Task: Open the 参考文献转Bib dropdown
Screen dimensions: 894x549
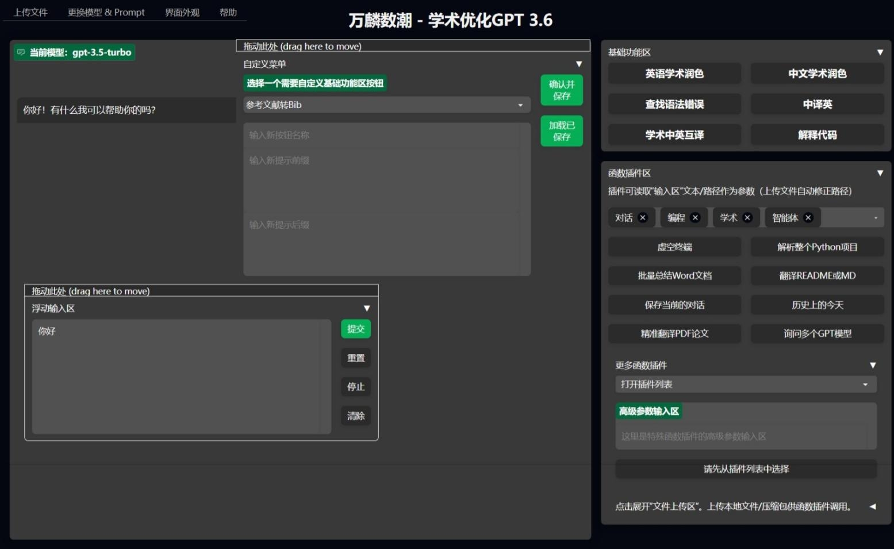Action: 386,105
